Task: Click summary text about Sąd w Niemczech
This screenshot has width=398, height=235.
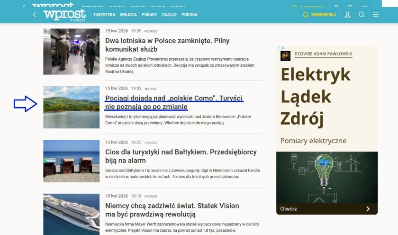Action: click(x=182, y=173)
